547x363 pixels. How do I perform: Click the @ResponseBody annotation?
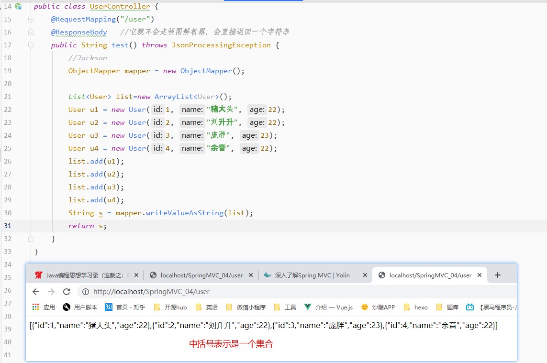coord(79,32)
